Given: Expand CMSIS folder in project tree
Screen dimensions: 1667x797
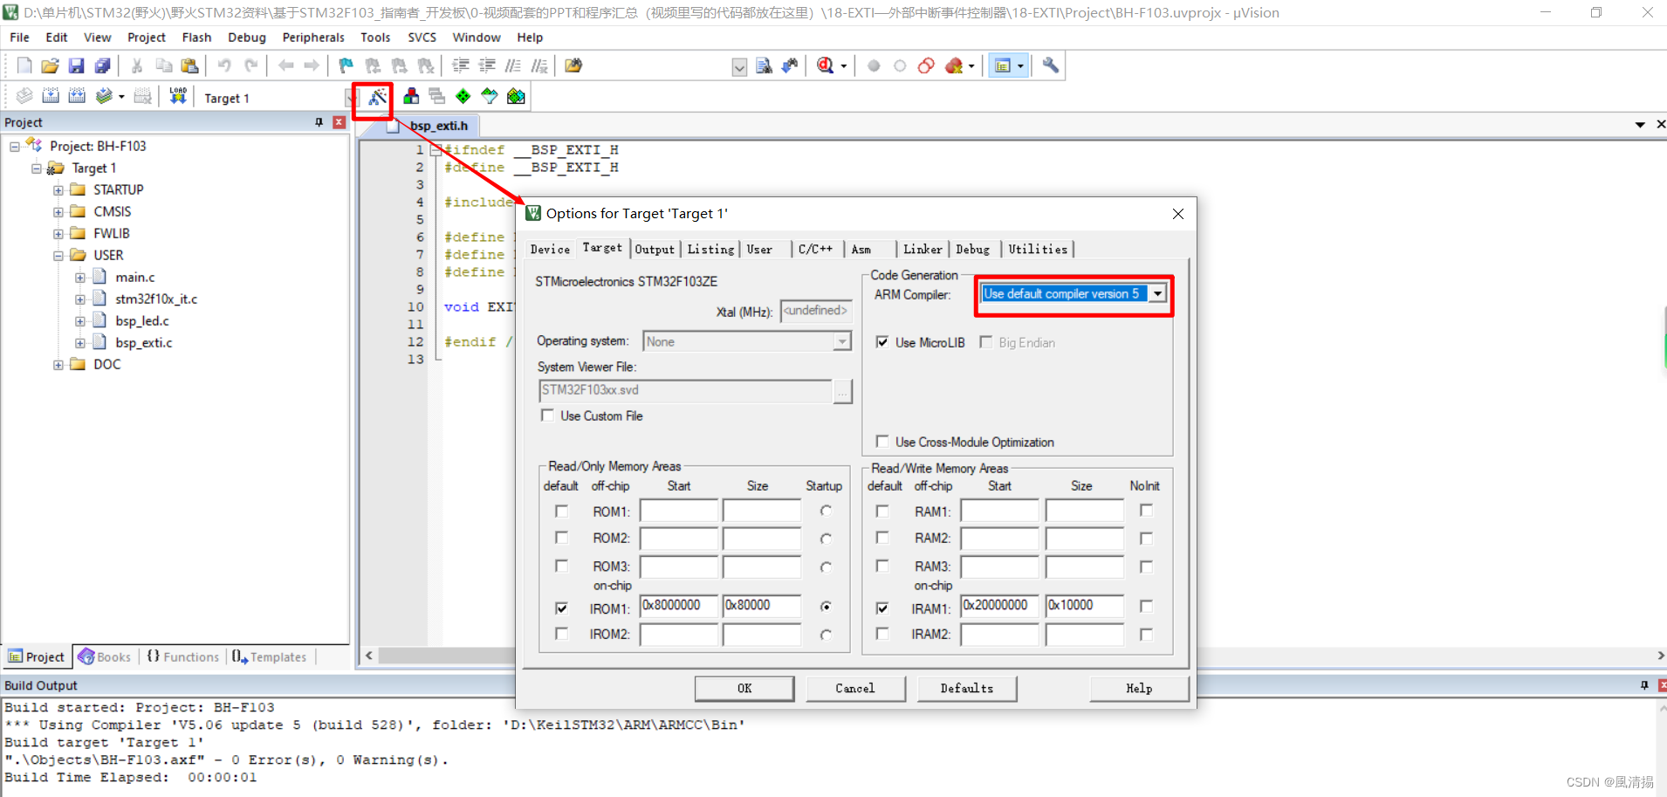Looking at the screenshot, I should pyautogui.click(x=58, y=211).
